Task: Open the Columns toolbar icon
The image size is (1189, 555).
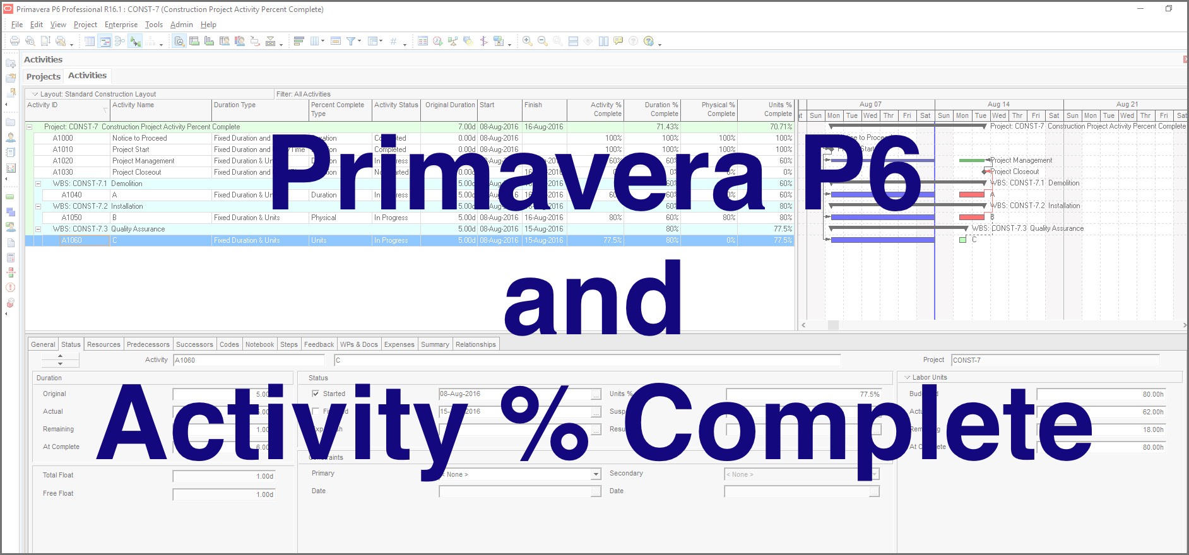Action: click(314, 41)
